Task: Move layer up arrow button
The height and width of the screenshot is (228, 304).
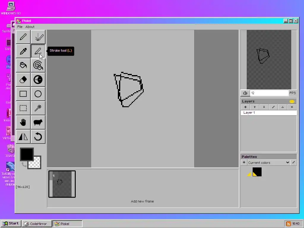Action: click(x=255, y=107)
